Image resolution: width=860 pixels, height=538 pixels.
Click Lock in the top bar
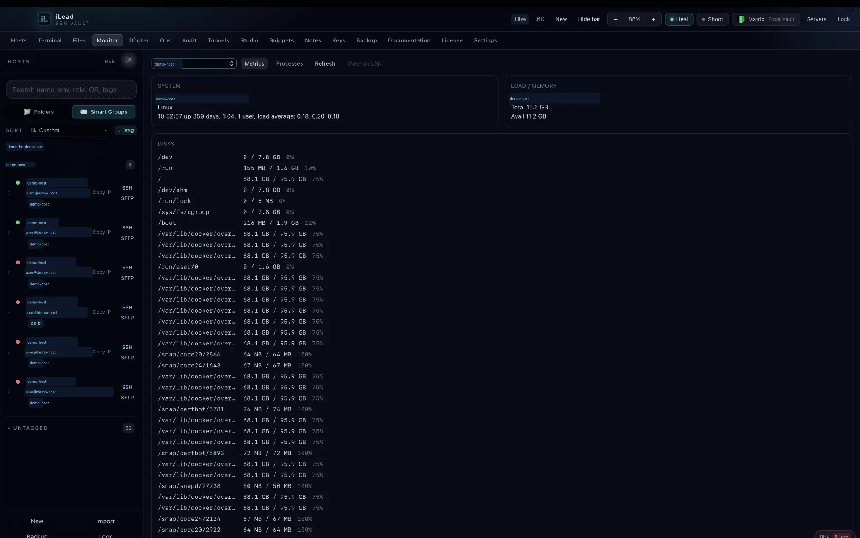tap(843, 19)
